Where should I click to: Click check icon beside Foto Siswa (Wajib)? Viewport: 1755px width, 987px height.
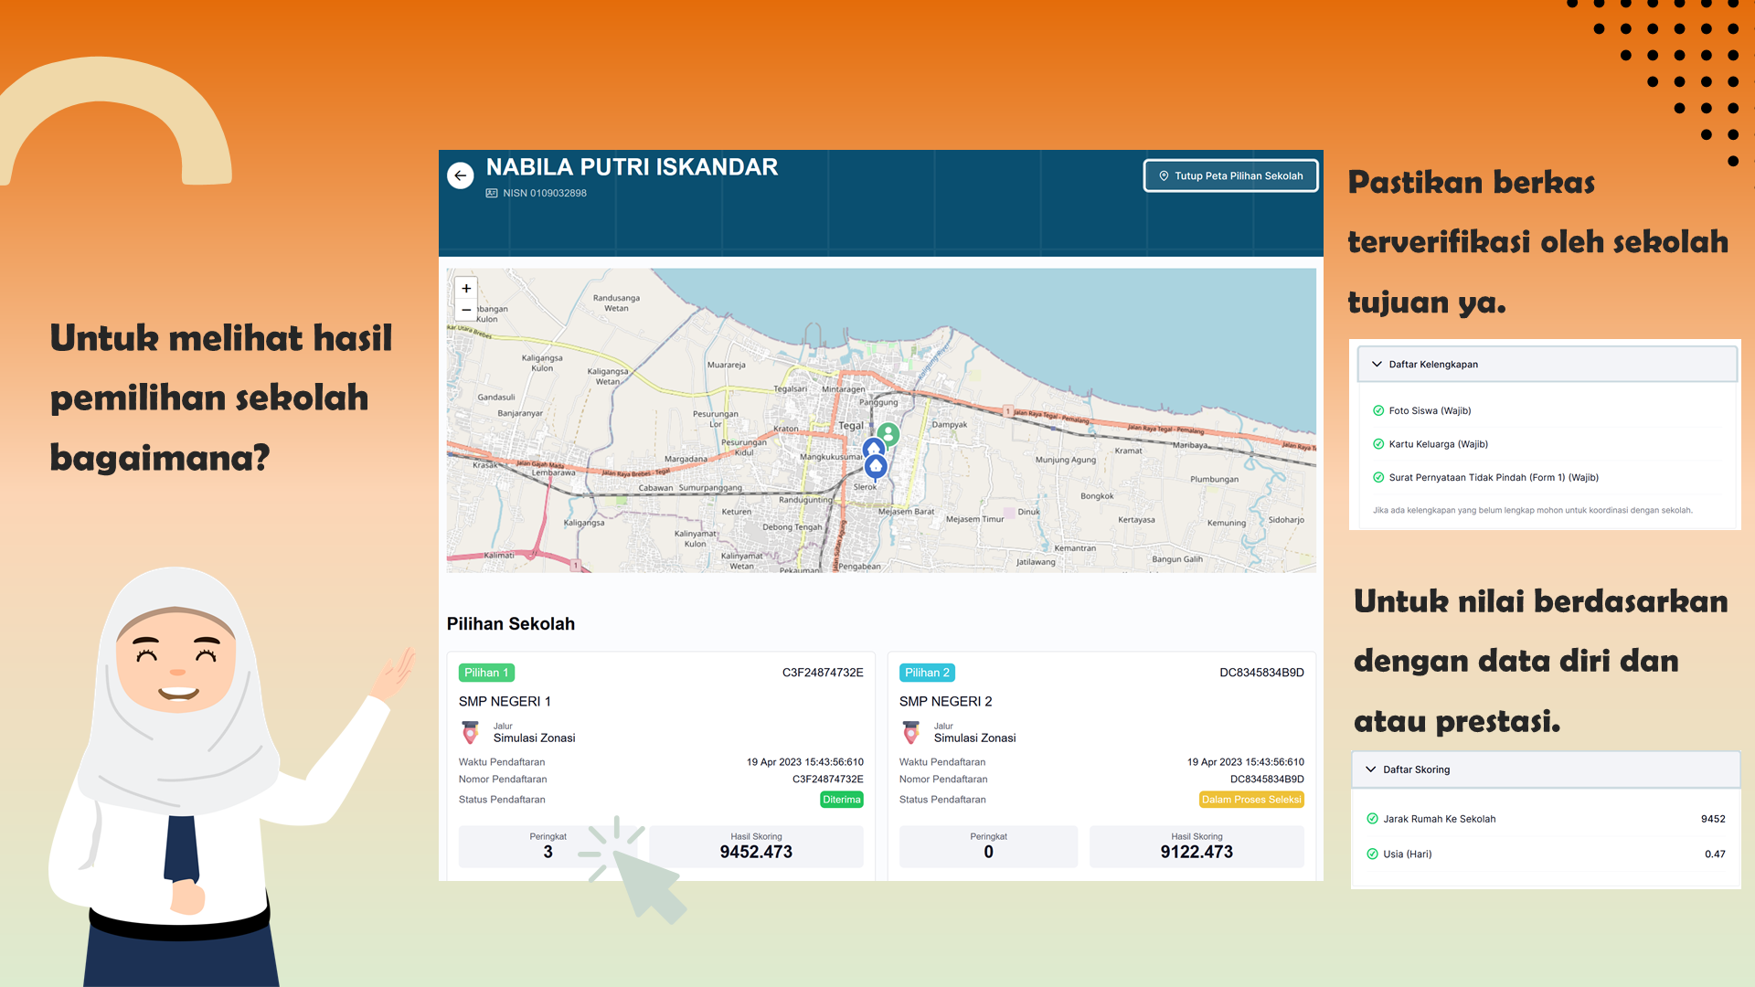pyautogui.click(x=1378, y=410)
